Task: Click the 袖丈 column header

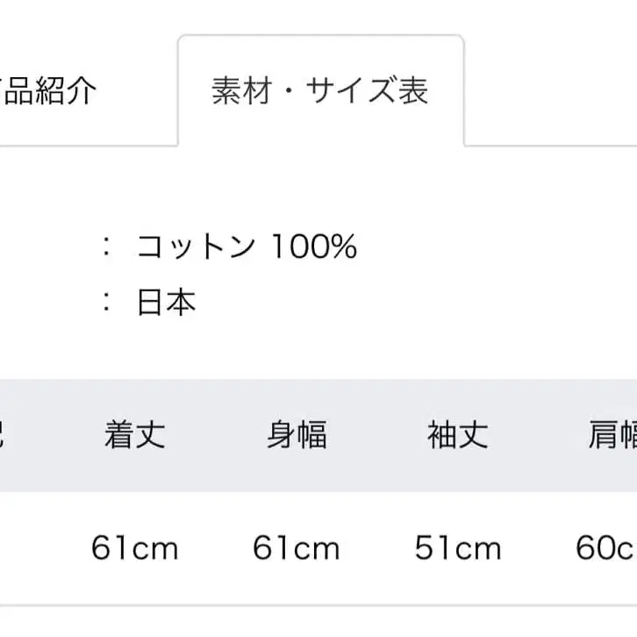Action: tap(458, 435)
